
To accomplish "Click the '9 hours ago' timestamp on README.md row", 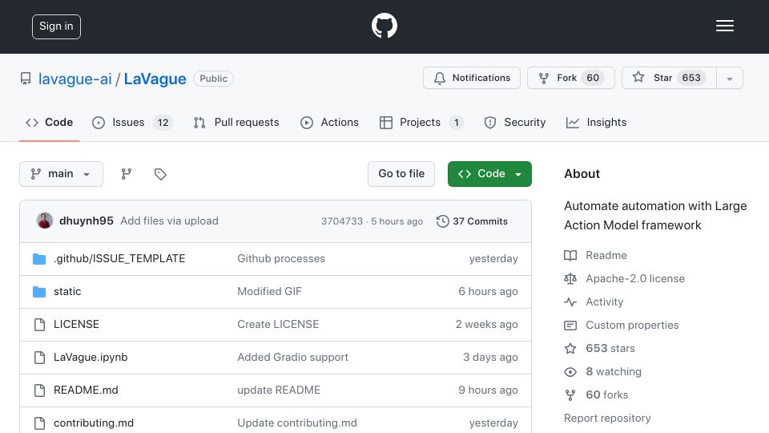I will (488, 391).
